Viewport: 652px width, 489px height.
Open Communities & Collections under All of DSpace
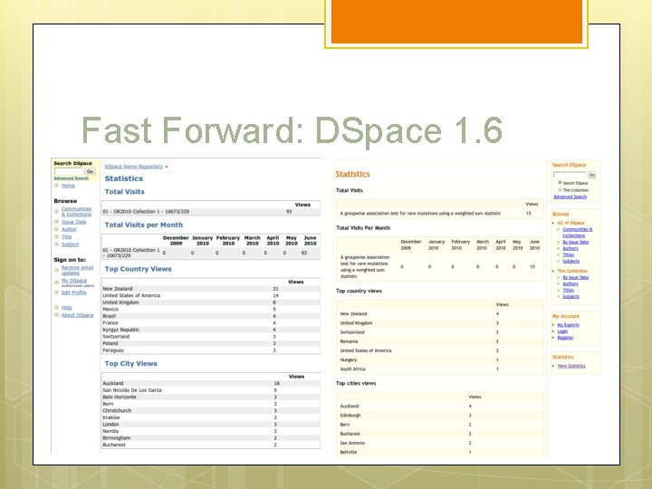tap(577, 232)
